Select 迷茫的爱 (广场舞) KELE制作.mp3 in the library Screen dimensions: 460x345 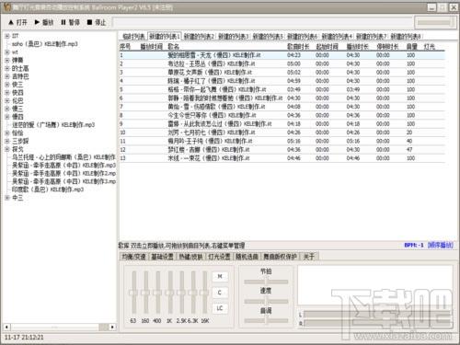pyautogui.click(x=53, y=125)
